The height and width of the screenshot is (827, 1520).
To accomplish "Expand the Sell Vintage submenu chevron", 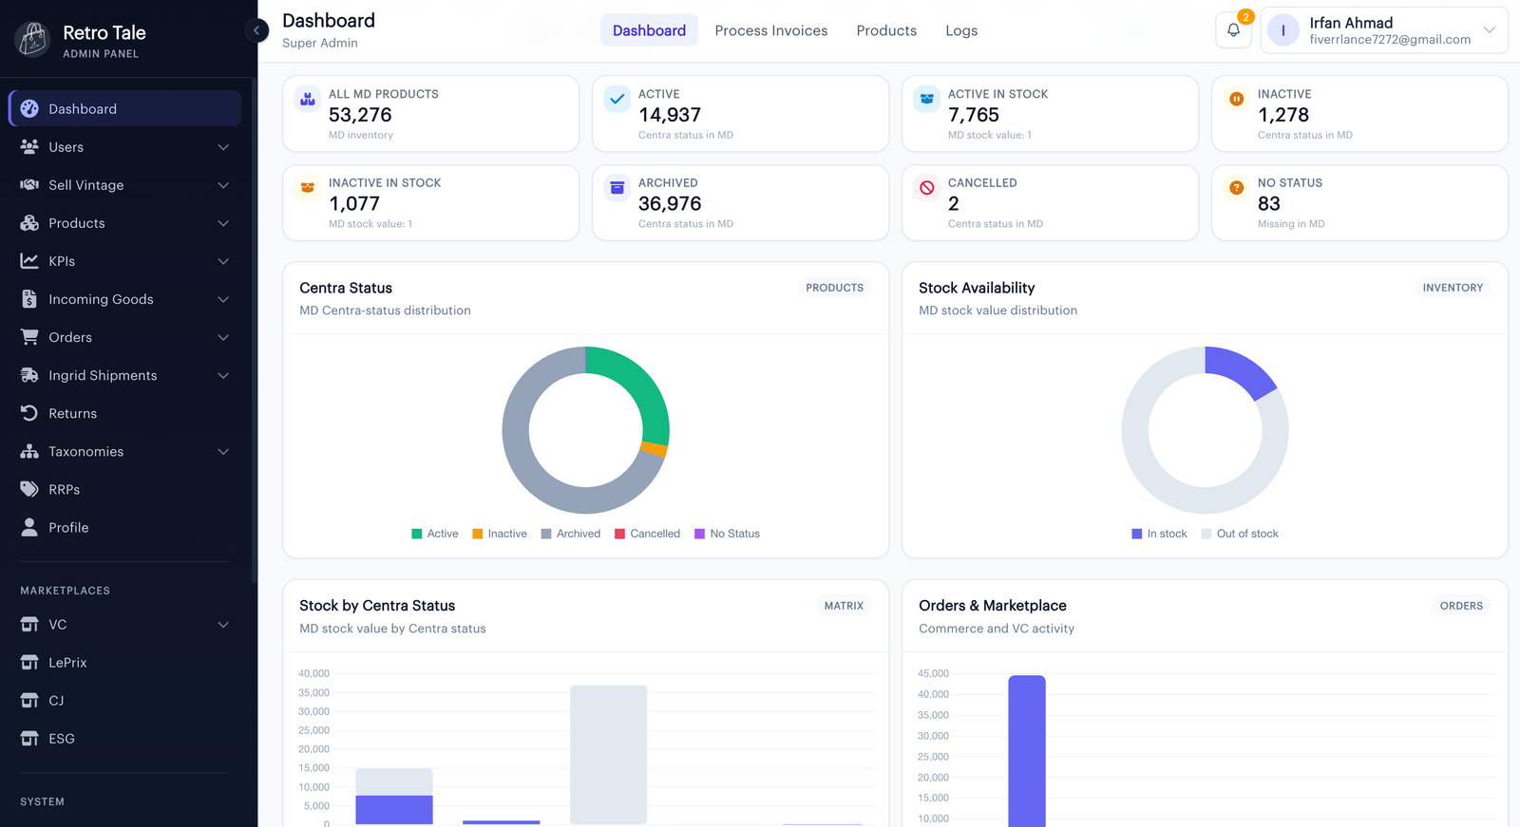I will 223,185.
